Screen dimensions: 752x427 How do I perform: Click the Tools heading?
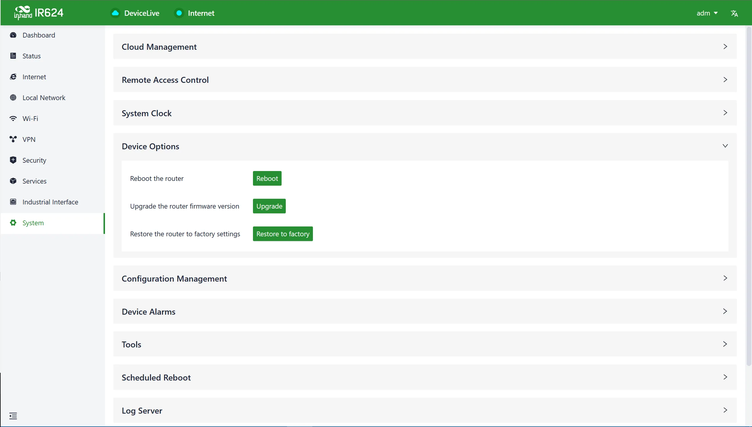pos(131,344)
